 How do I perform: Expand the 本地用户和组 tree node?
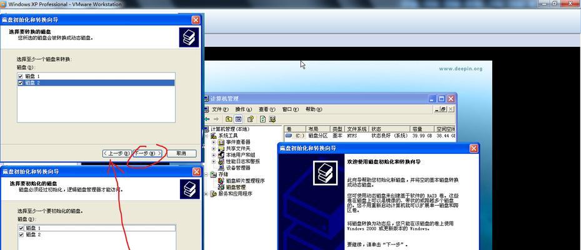click(214, 155)
